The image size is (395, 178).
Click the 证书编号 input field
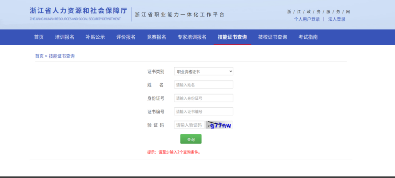(204, 111)
